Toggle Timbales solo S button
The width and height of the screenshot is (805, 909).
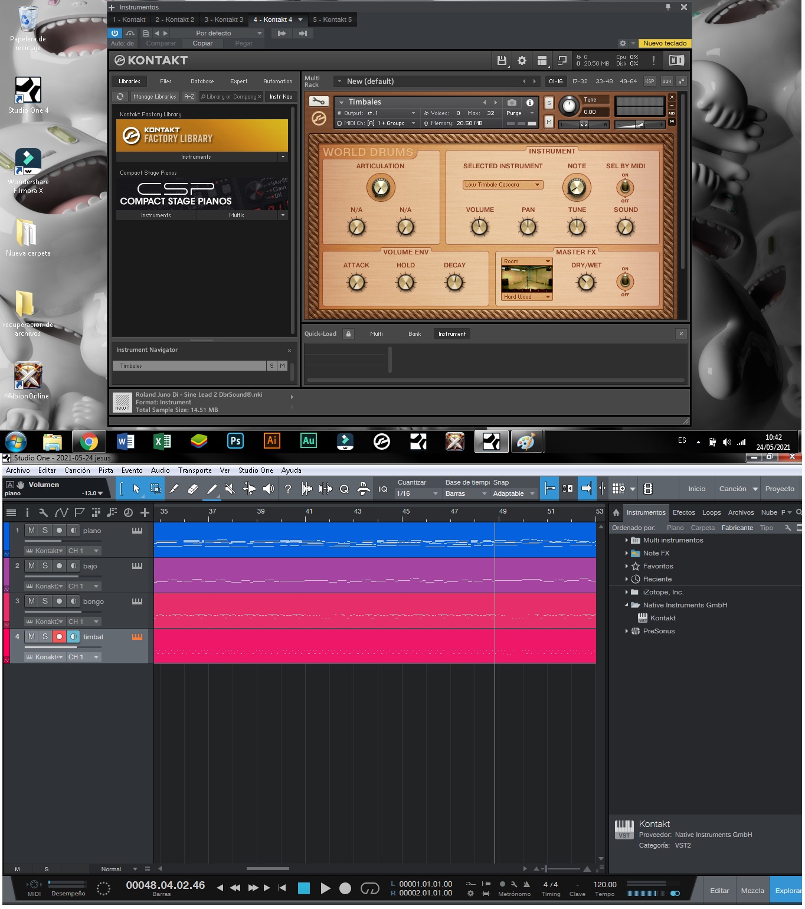point(549,103)
